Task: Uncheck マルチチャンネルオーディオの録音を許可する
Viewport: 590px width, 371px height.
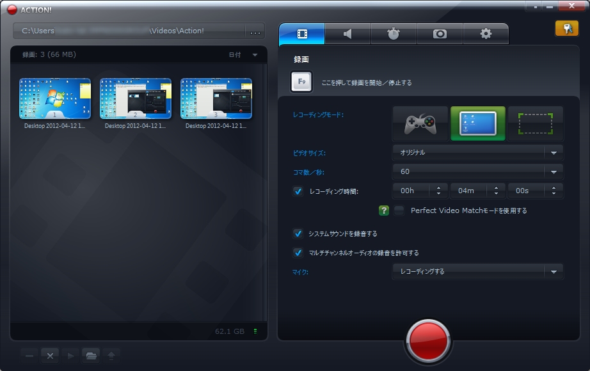Action: [298, 253]
